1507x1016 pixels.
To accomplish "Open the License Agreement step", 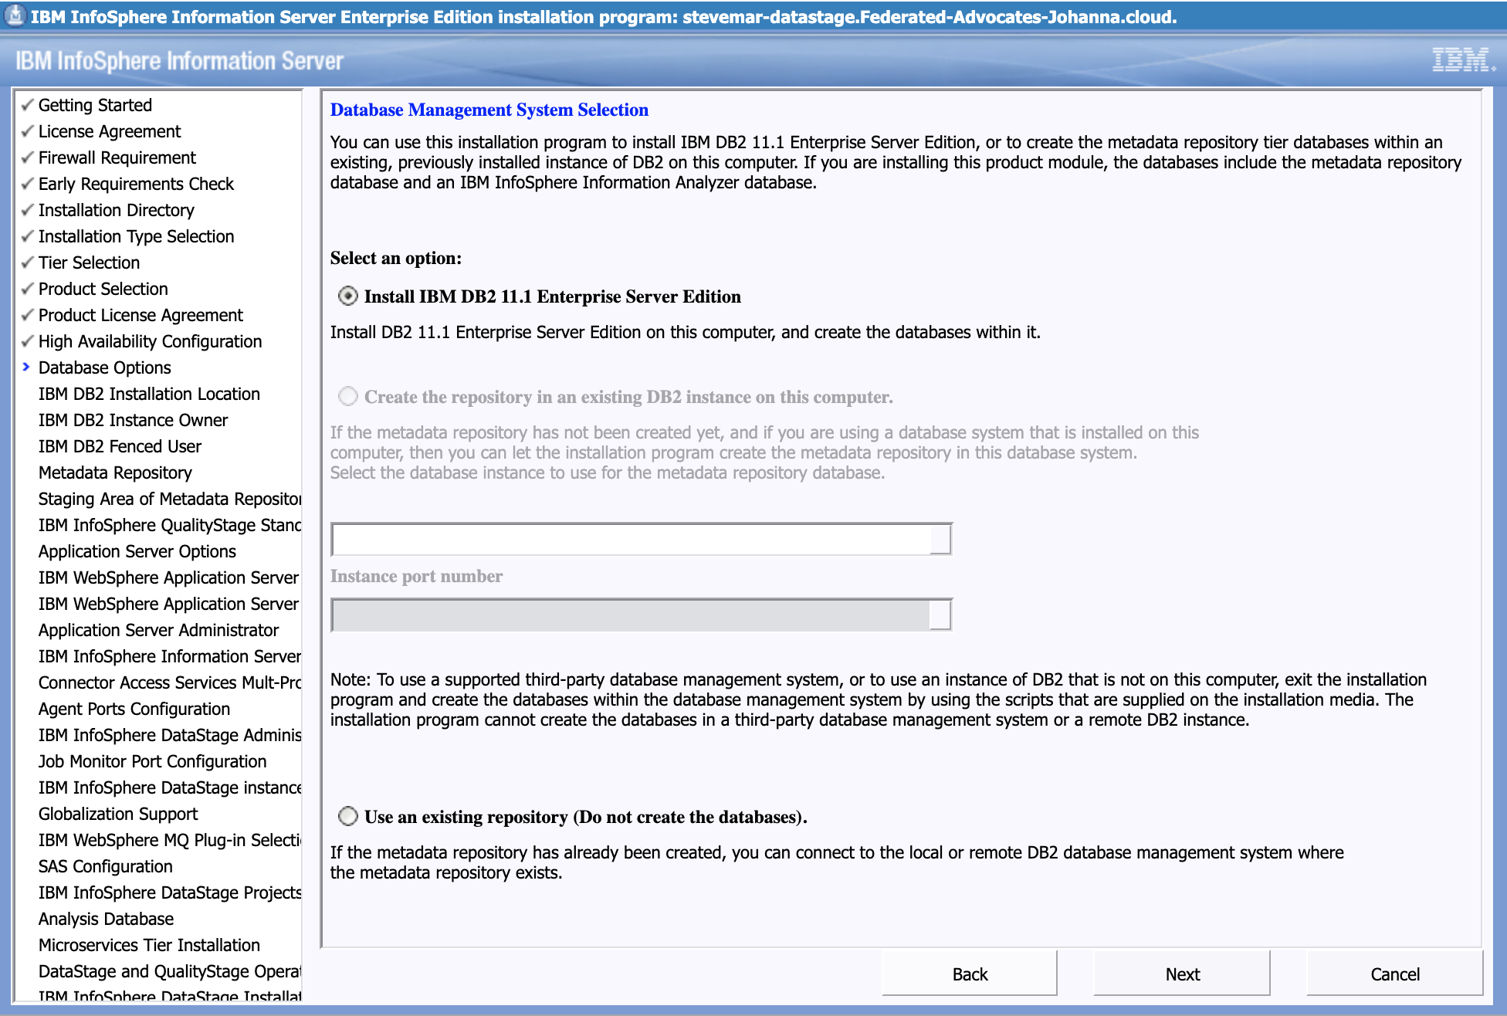I will pyautogui.click(x=110, y=131).
